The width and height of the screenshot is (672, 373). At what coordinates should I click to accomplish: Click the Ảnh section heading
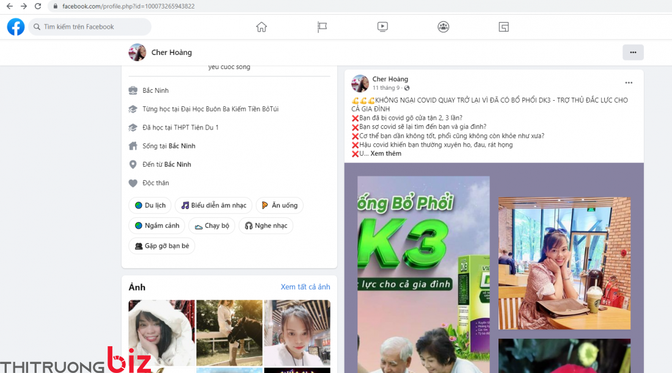point(137,288)
